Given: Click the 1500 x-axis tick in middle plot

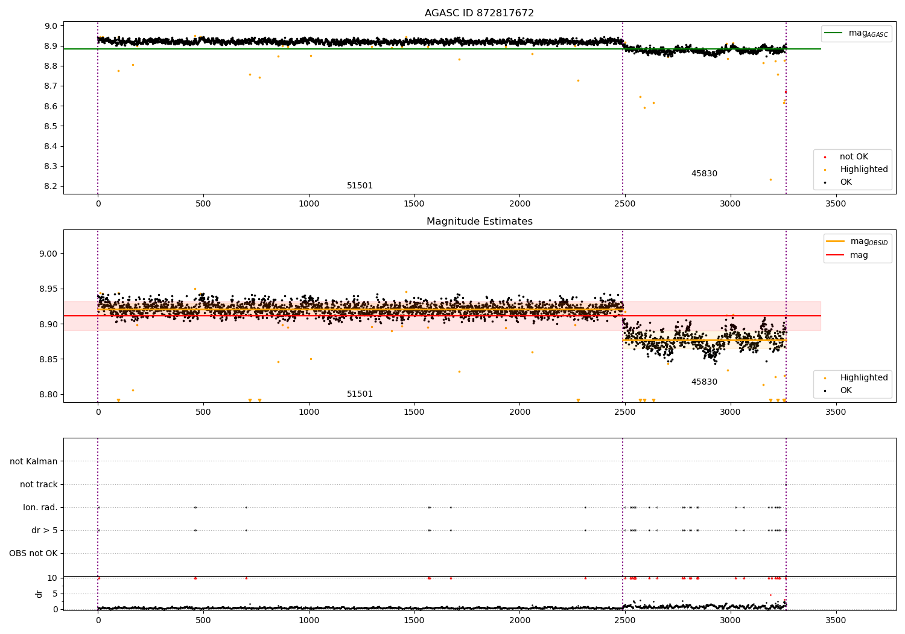Looking at the screenshot, I should pos(414,412).
